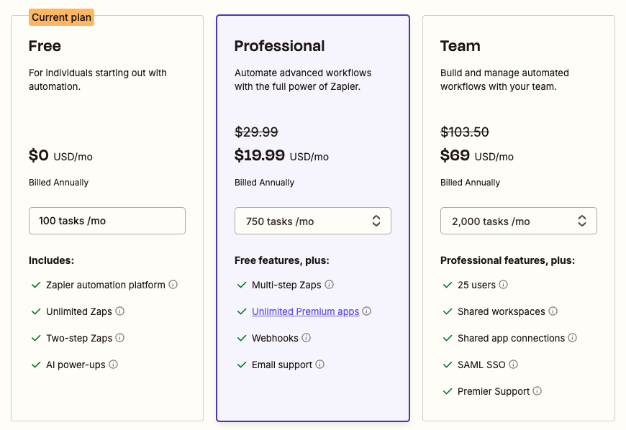
Task: Click the Premier Support feature text
Action: [494, 391]
